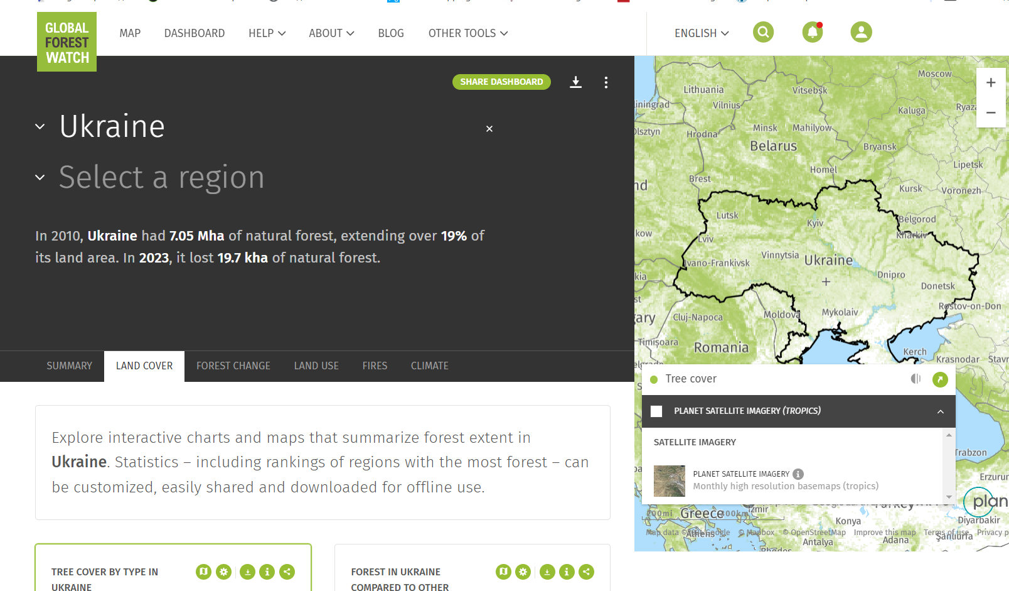The height and width of the screenshot is (591, 1009).
Task: Download Forest In Ukraine Compared widget data
Action: pos(547,572)
